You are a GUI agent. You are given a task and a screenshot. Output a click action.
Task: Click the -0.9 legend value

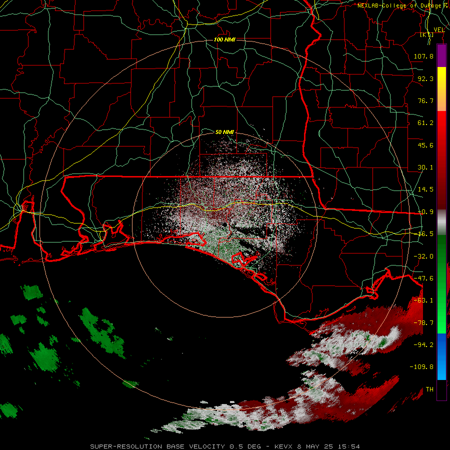(x=425, y=212)
